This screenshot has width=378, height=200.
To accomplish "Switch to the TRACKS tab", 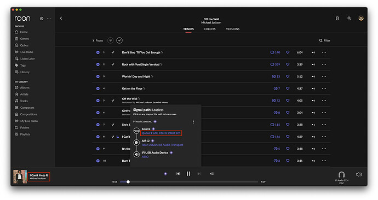I will [x=188, y=29].
